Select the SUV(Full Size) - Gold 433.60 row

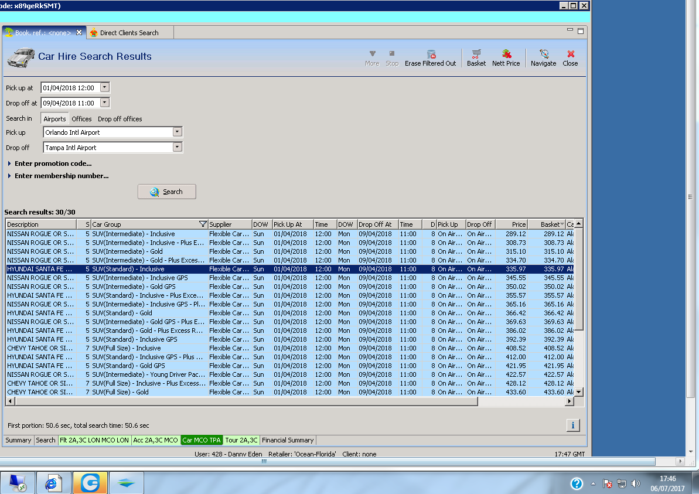pos(290,392)
